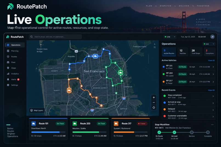The width and height of the screenshot is (221, 147).
Task: Expand RP-317 K. Patel vehicle row
Action: click(188, 82)
